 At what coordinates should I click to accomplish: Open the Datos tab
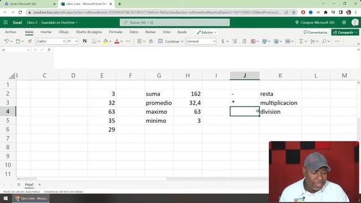pyautogui.click(x=134, y=32)
